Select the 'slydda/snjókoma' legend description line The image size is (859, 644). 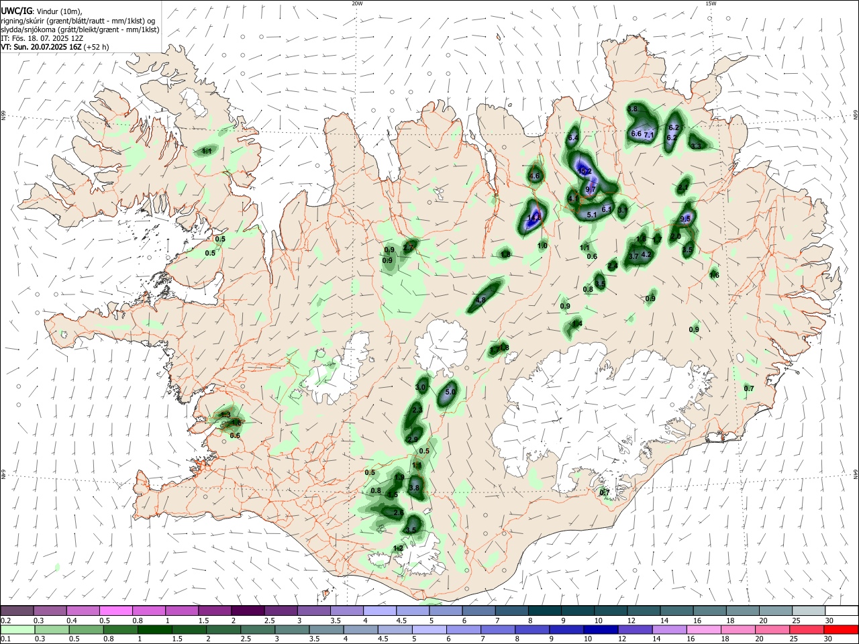pyautogui.click(x=80, y=30)
